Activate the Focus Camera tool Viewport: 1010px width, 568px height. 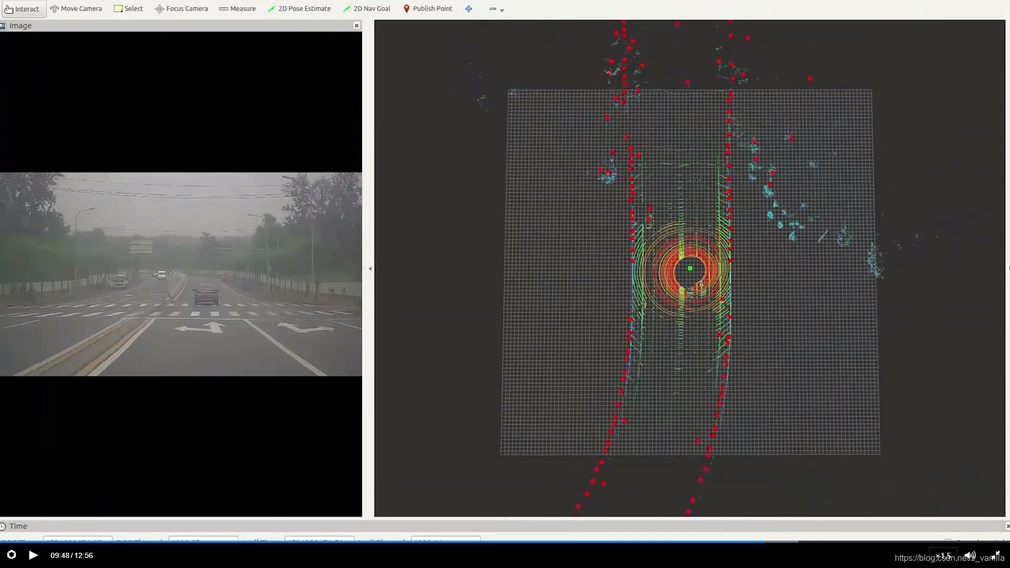pos(181,9)
